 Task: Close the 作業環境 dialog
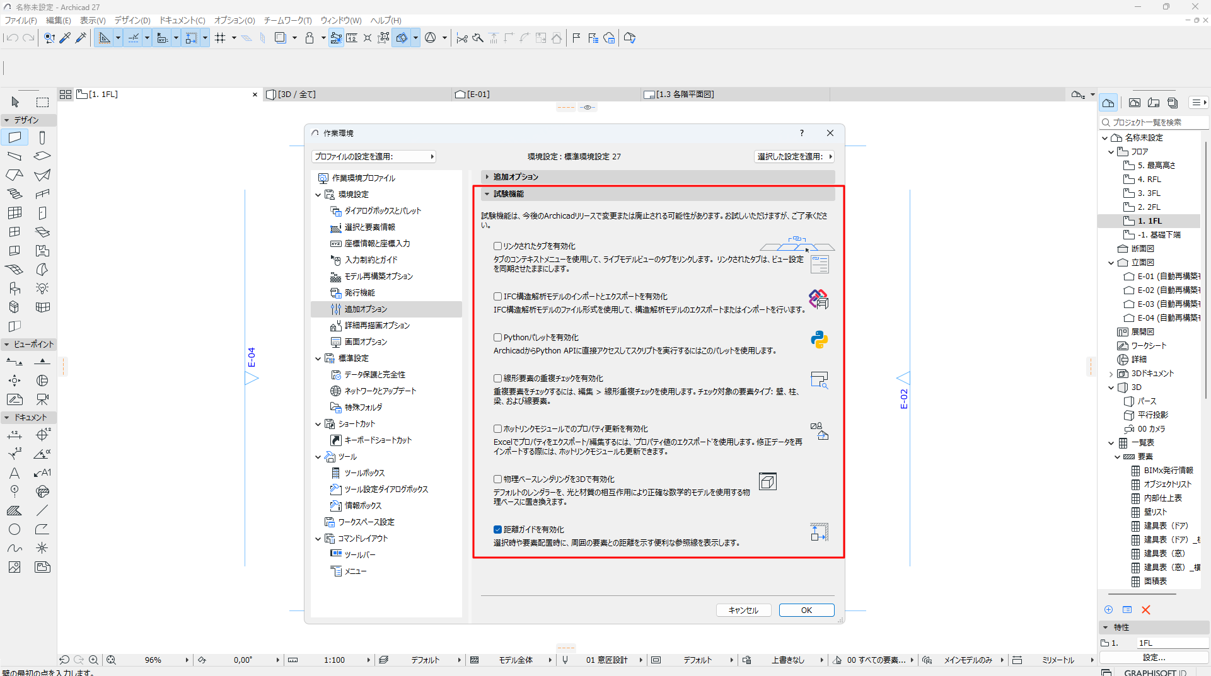tap(830, 133)
